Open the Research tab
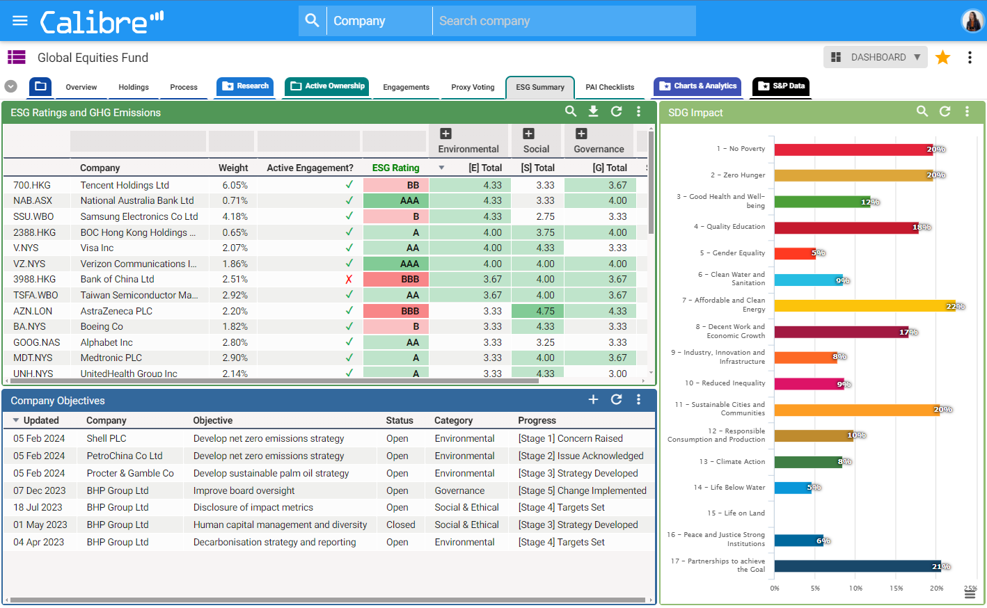This screenshot has height=608, width=987. pos(245,86)
